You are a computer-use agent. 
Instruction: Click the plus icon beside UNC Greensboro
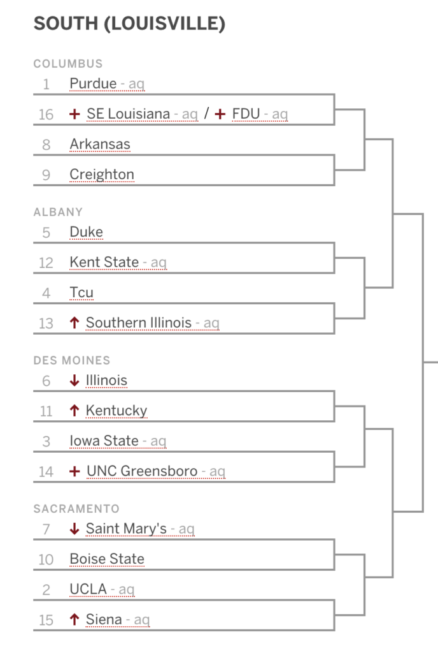point(74,471)
